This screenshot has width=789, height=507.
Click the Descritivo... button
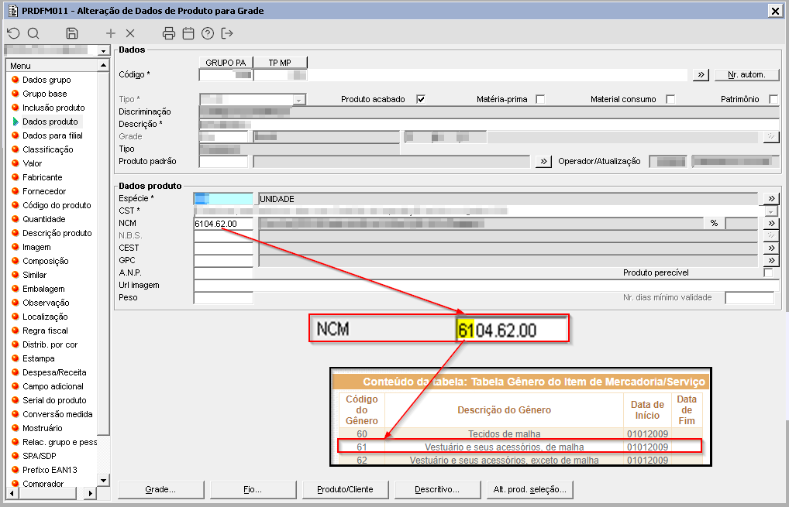(x=437, y=489)
